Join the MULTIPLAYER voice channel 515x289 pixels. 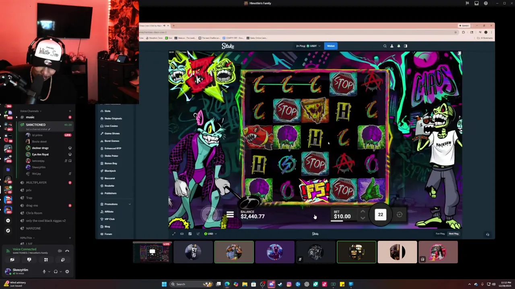[x=45, y=183]
